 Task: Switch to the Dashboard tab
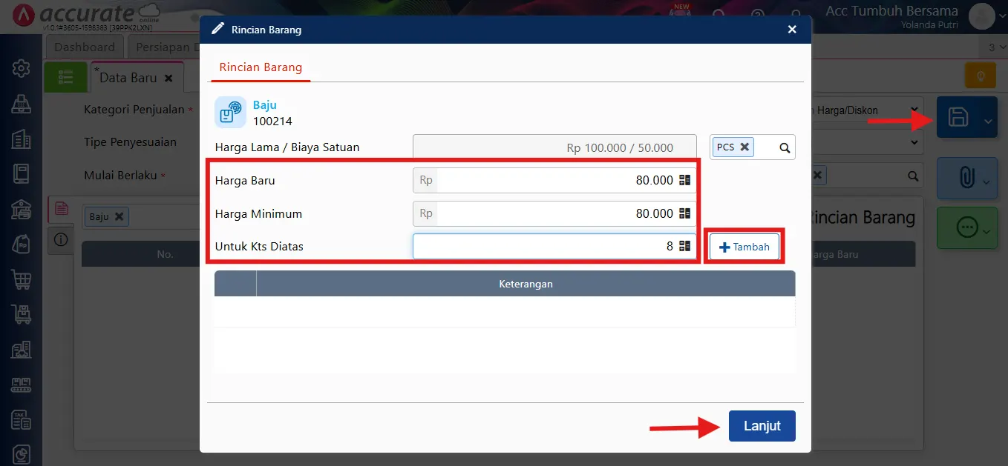click(85, 47)
